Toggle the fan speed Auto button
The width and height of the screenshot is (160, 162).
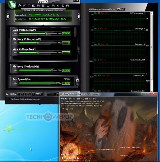click(x=68, y=79)
